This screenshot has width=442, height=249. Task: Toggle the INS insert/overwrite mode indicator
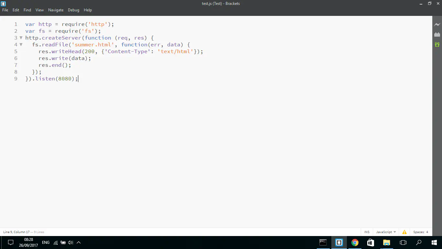(367, 232)
